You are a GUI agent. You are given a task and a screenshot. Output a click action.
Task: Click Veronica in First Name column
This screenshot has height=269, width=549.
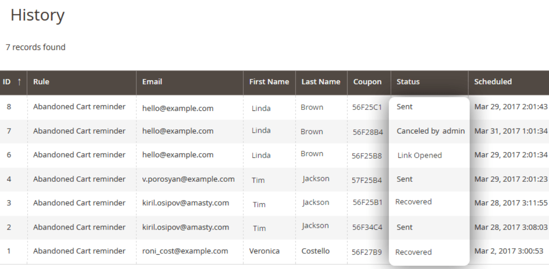pos(264,251)
